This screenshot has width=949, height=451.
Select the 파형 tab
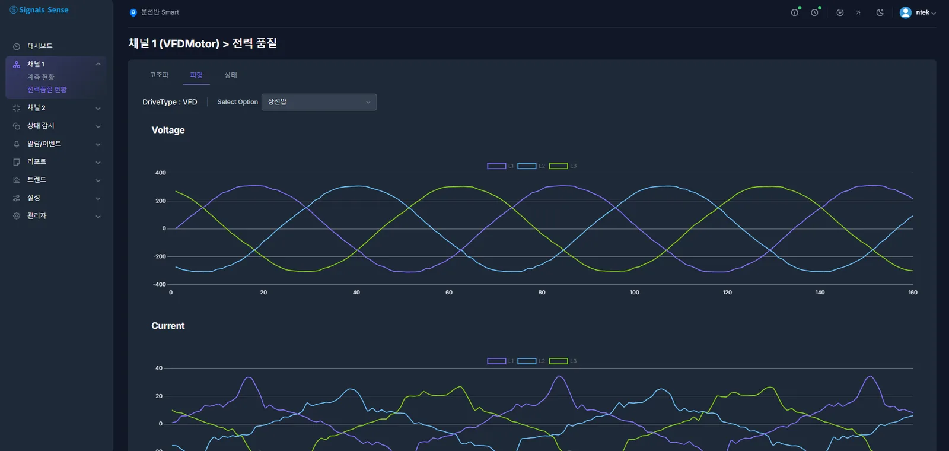click(x=196, y=75)
